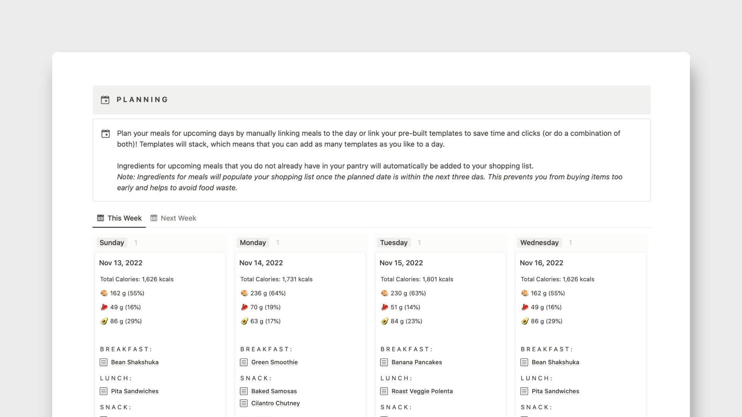Switch to the Next Week tab
Viewport: 742px width, 417px height.
point(179,218)
